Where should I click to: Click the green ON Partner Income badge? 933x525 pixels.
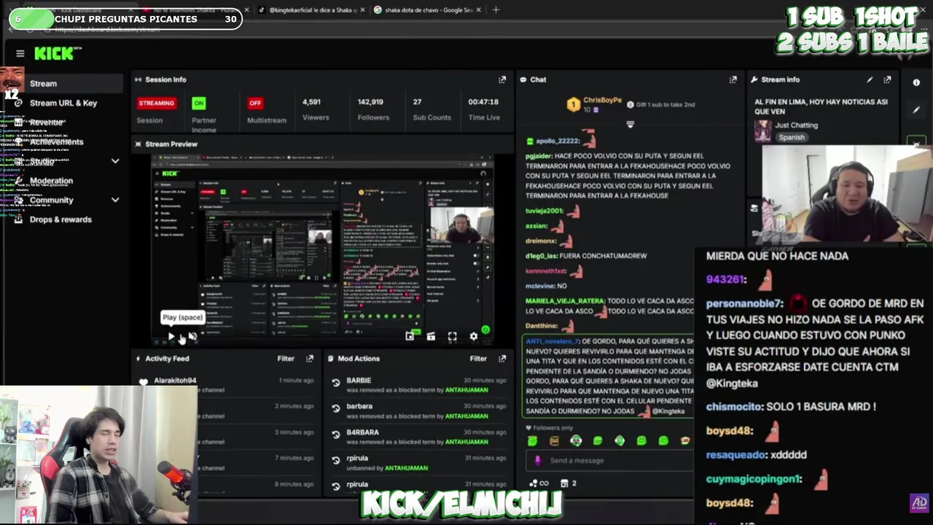coord(199,103)
